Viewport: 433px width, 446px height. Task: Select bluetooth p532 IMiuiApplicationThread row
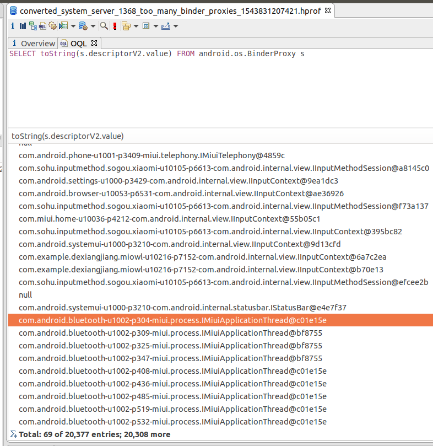pos(220,422)
